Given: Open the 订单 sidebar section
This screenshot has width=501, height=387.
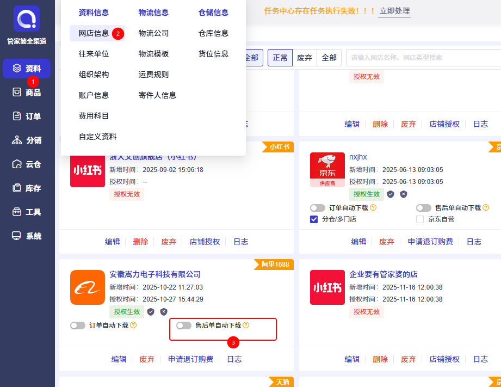Looking at the screenshot, I should coord(27,116).
